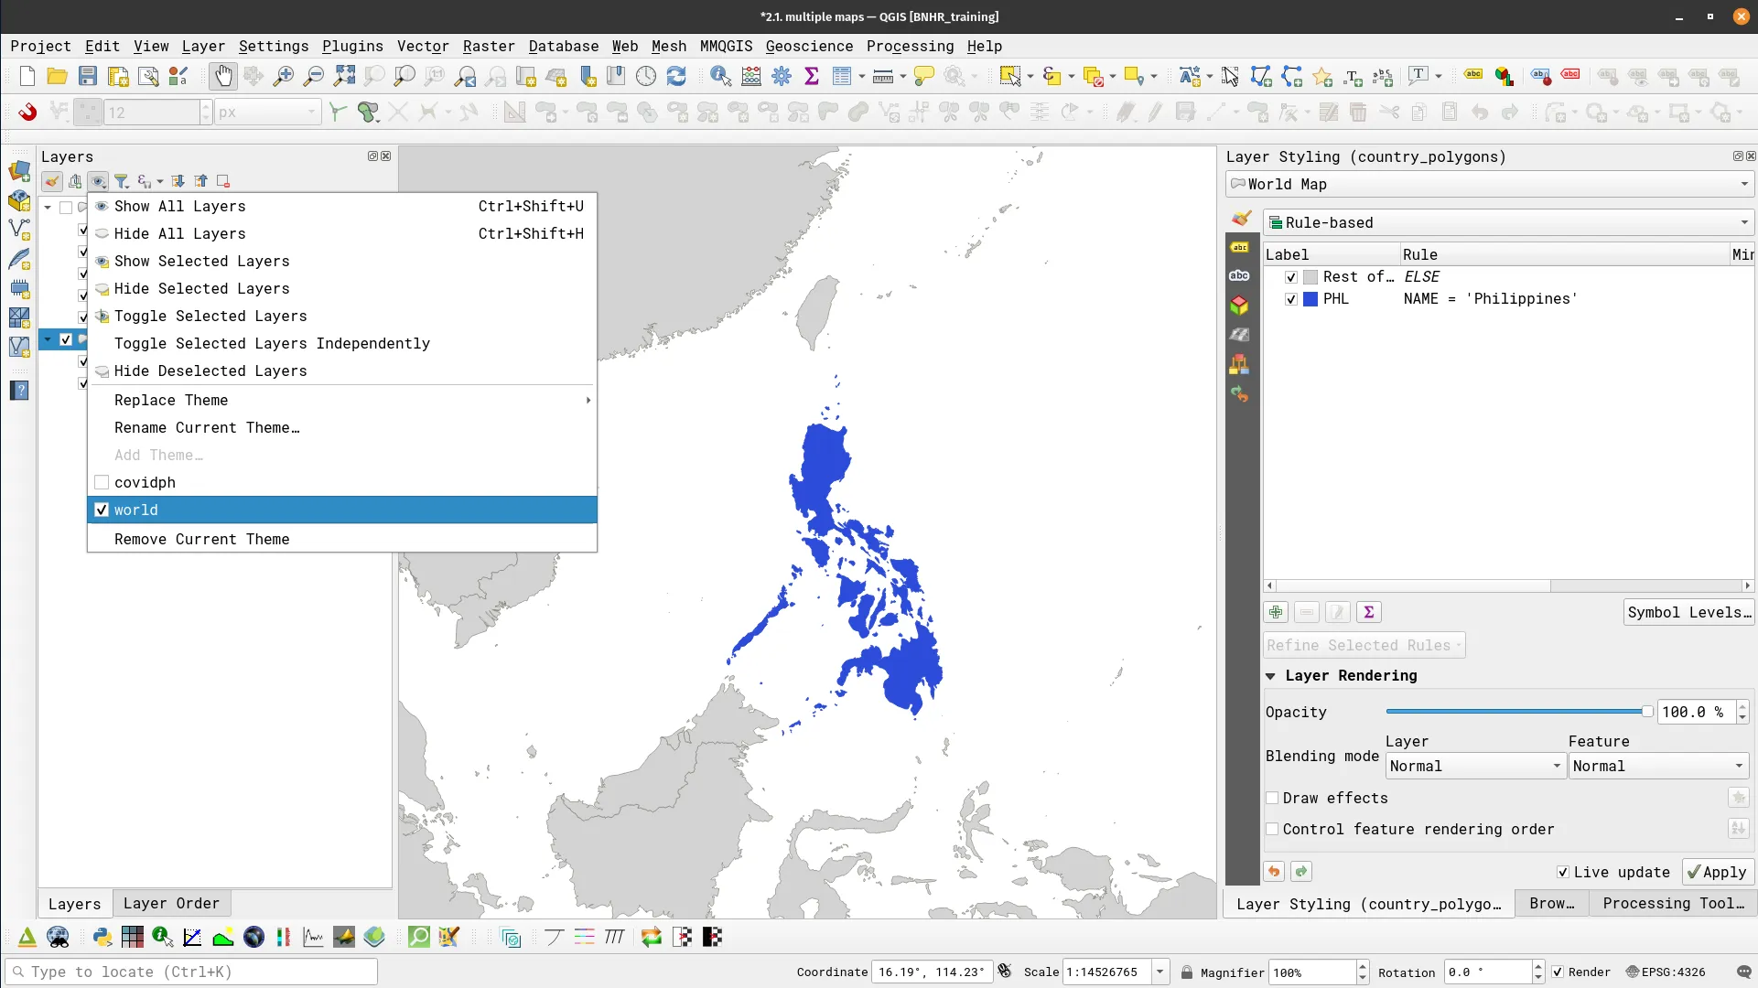This screenshot has height=988, width=1758.
Task: Enable the Draw effects checkbox
Action: (x=1272, y=798)
